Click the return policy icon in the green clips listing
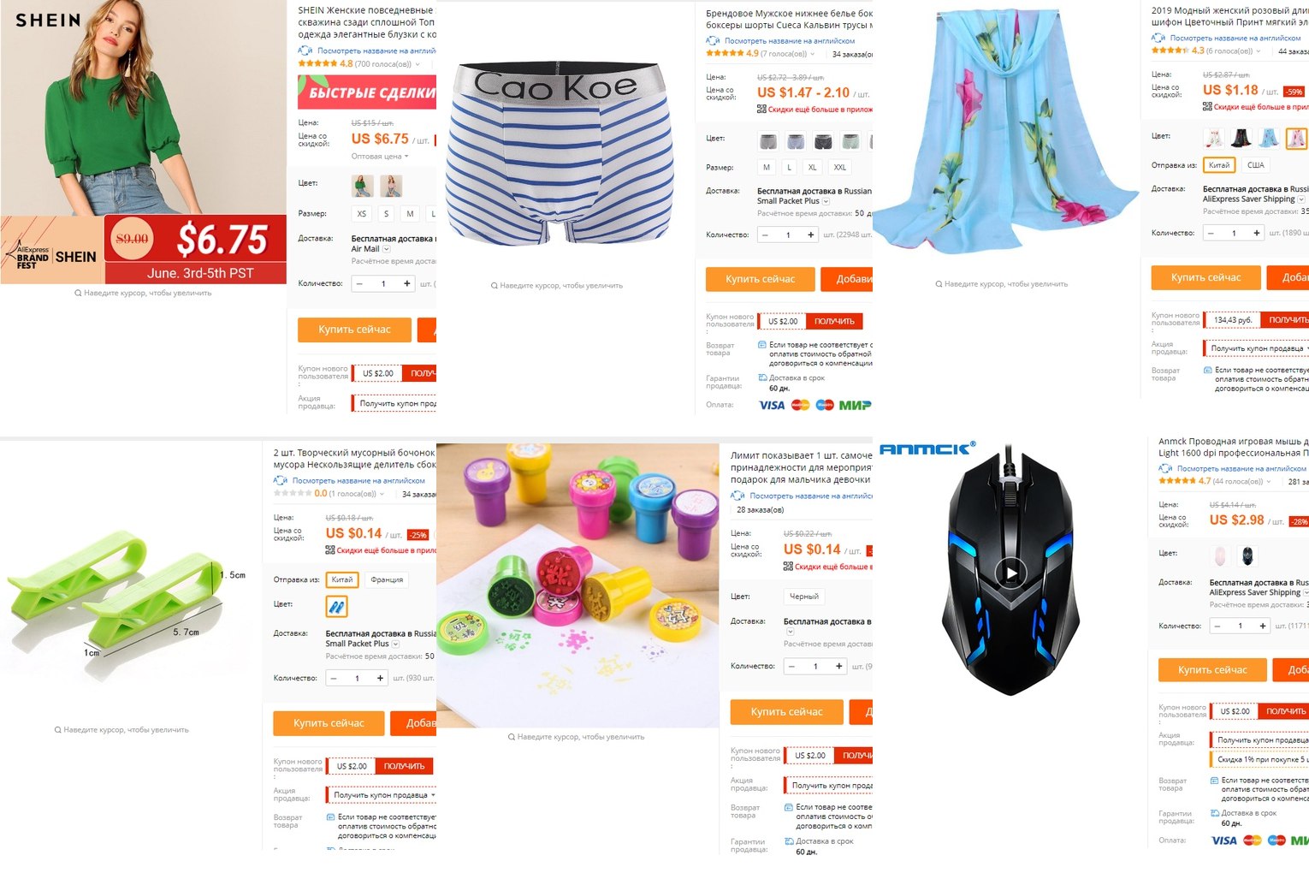 pyautogui.click(x=331, y=817)
